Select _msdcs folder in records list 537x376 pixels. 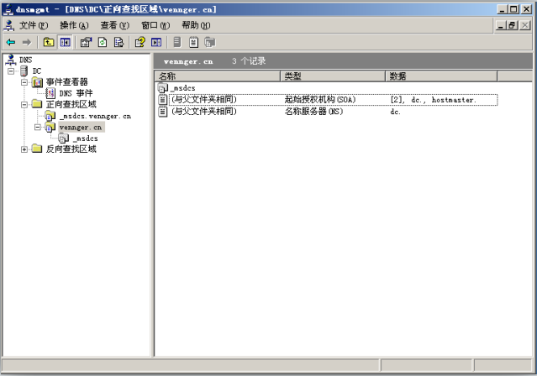tap(183, 88)
